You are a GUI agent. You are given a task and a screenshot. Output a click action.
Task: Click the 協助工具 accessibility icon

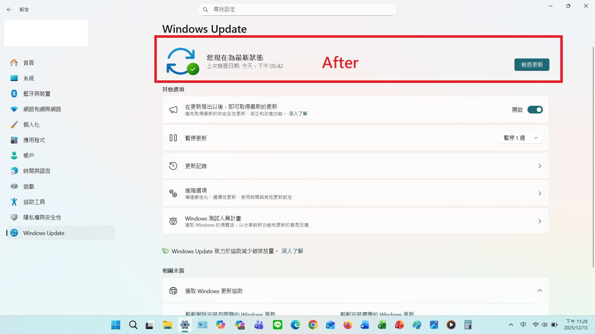tap(14, 202)
